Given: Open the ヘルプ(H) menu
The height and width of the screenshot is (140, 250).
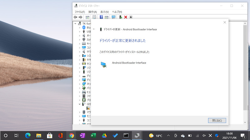Looking at the screenshot, I should tap(117, 12).
